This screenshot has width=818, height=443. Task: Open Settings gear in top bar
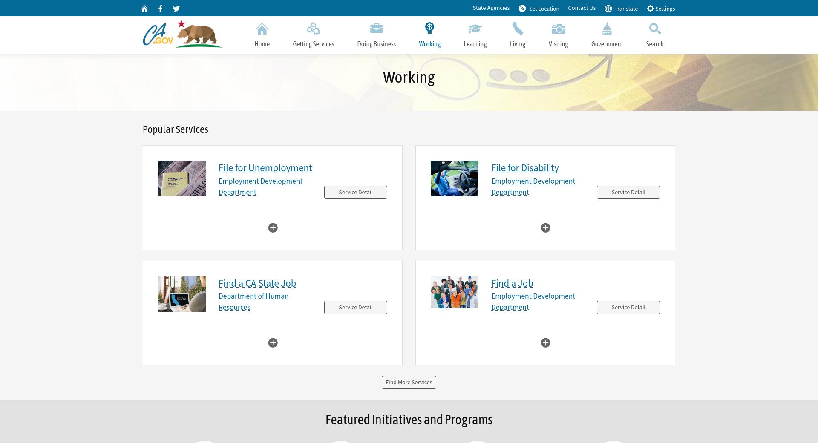point(650,9)
